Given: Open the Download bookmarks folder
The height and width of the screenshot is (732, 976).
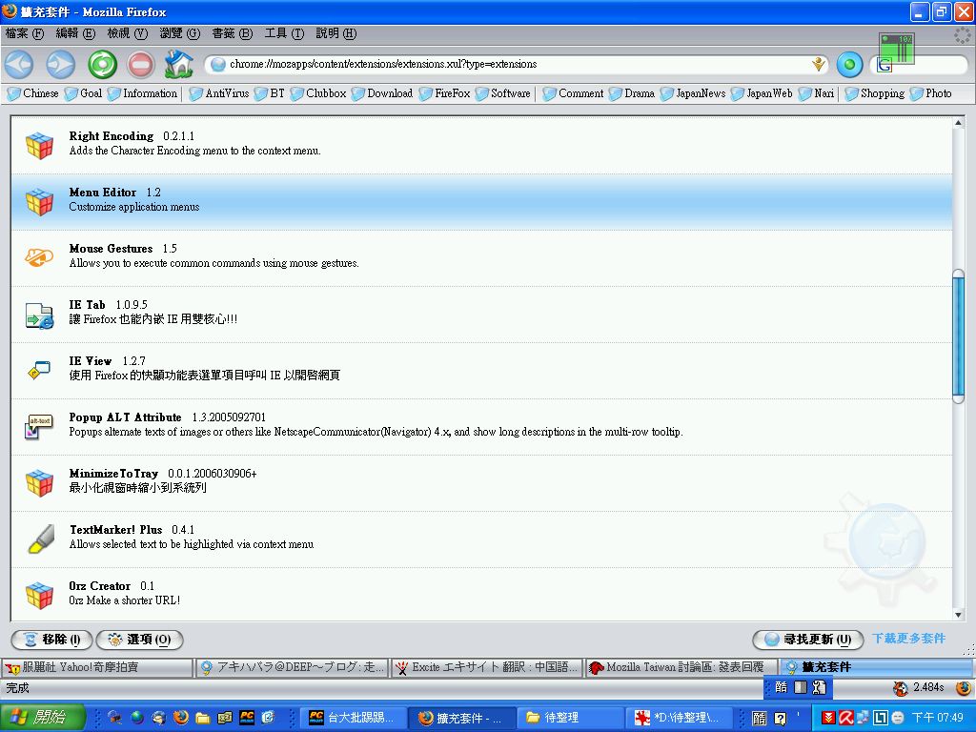Looking at the screenshot, I should [x=382, y=93].
